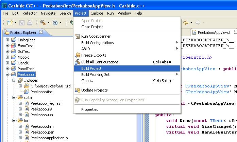Open the Navigate menu
The image size is (237, 142).
click(48, 13)
